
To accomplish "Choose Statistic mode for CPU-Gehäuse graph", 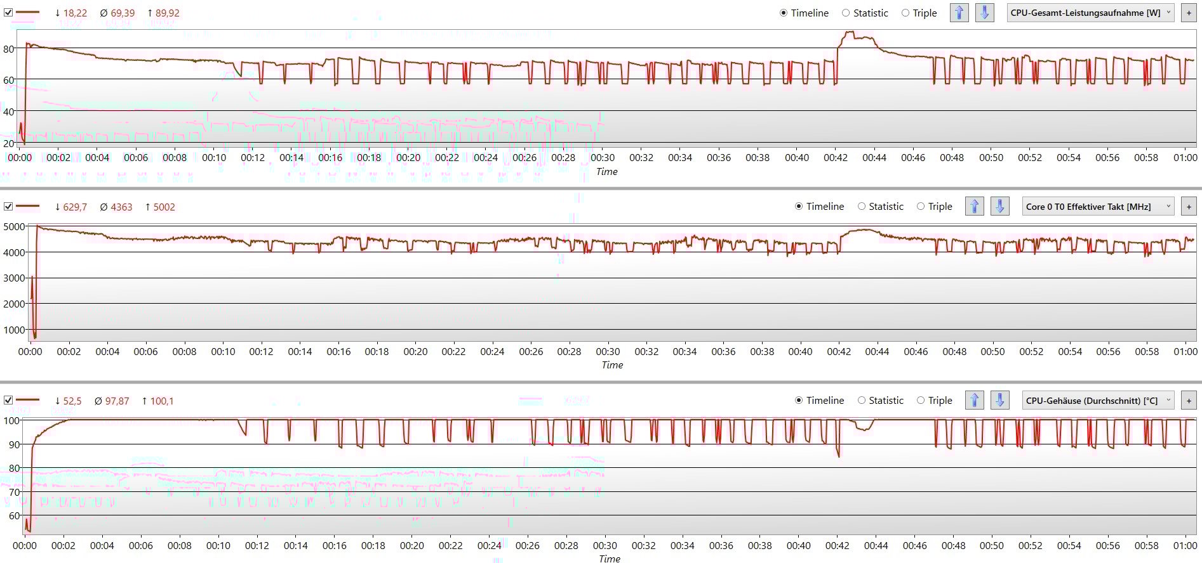I will tap(880, 400).
